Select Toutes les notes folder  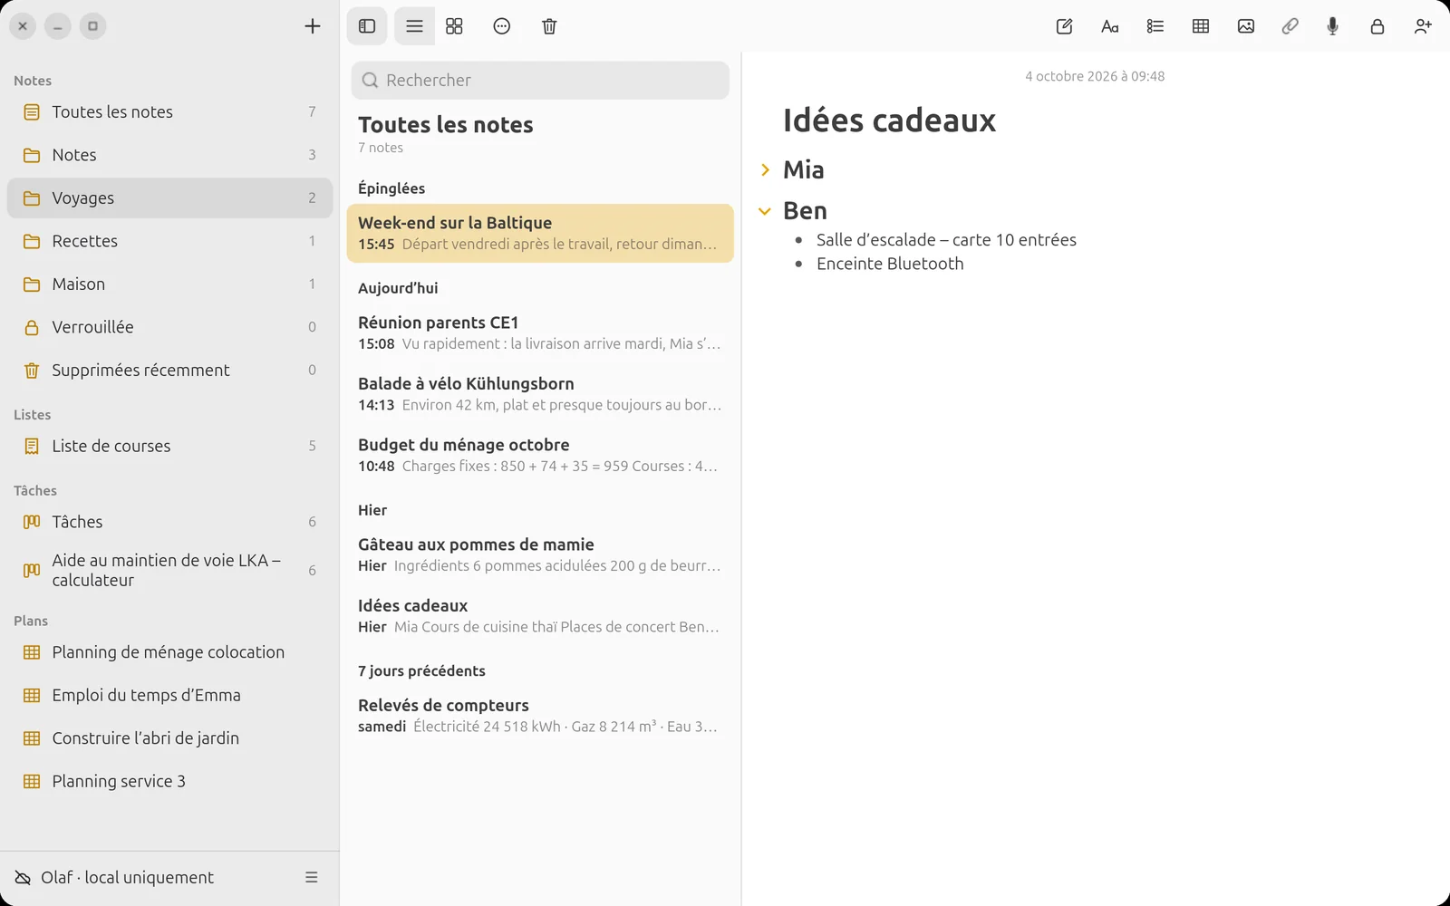pyautogui.click(x=170, y=111)
